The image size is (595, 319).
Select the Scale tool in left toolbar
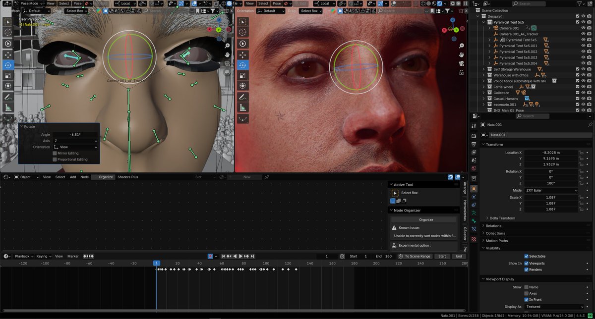(8, 75)
